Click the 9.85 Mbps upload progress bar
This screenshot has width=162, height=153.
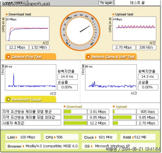tap(124, 117)
